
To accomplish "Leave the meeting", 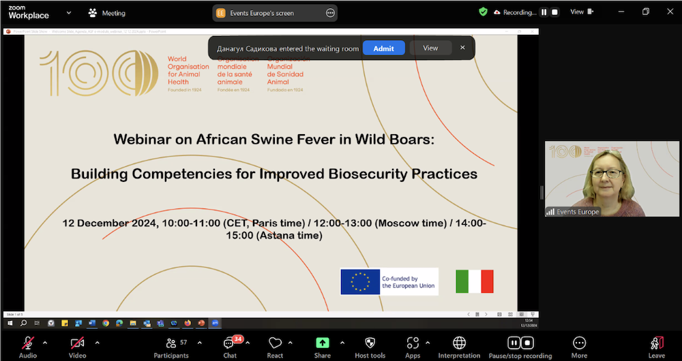I will 656,343.
